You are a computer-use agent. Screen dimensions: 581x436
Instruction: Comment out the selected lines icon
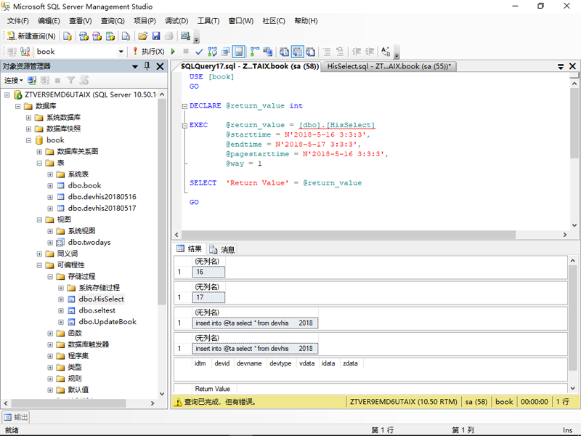click(326, 52)
